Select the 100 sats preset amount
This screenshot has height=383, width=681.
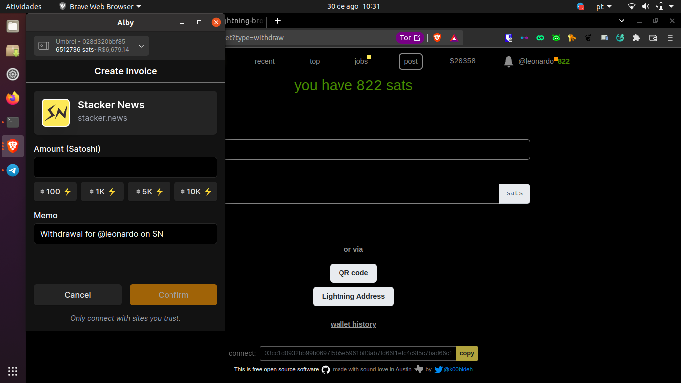tap(55, 191)
